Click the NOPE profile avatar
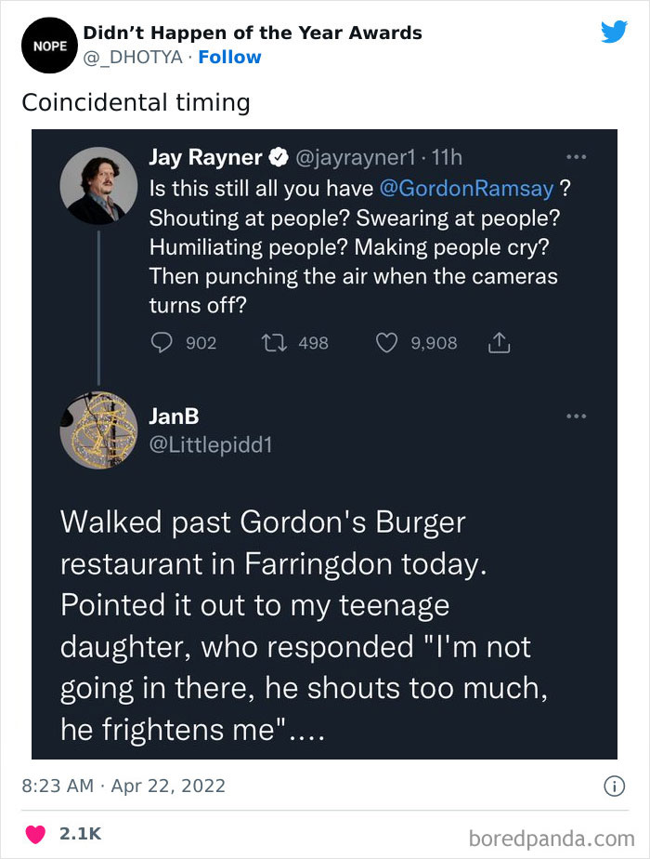 coord(44,45)
